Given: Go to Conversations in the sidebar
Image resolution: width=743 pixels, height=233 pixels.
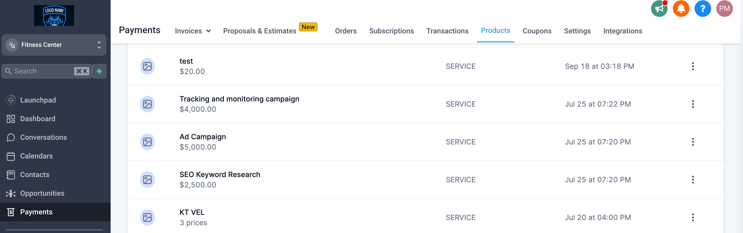Looking at the screenshot, I should (x=43, y=137).
